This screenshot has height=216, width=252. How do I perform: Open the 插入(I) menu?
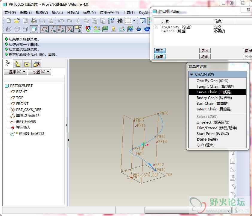coord(57,13)
